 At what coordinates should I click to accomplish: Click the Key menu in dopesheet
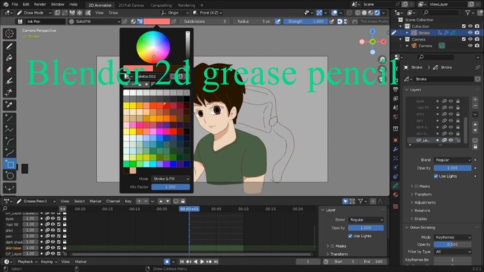coord(128,201)
